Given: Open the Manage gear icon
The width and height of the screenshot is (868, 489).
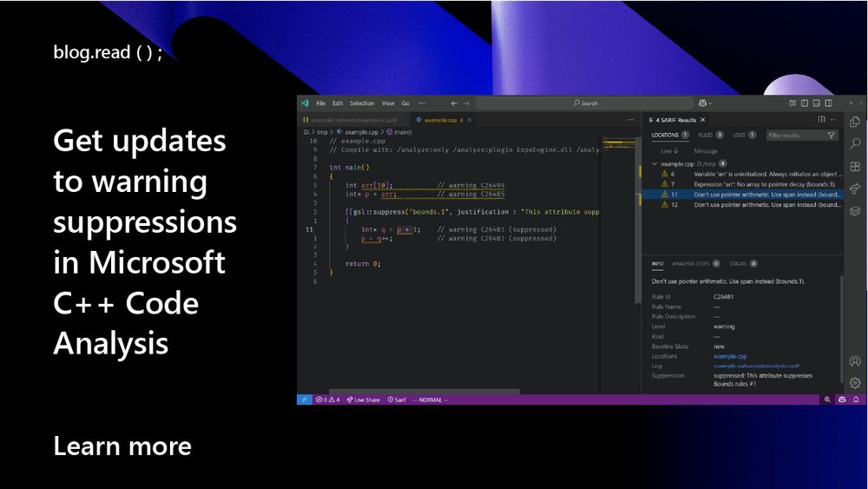Looking at the screenshot, I should [x=855, y=383].
